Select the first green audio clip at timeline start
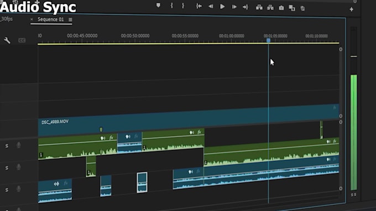Image resolution: width=376 pixels, height=211 pixels. pyautogui.click(x=77, y=147)
